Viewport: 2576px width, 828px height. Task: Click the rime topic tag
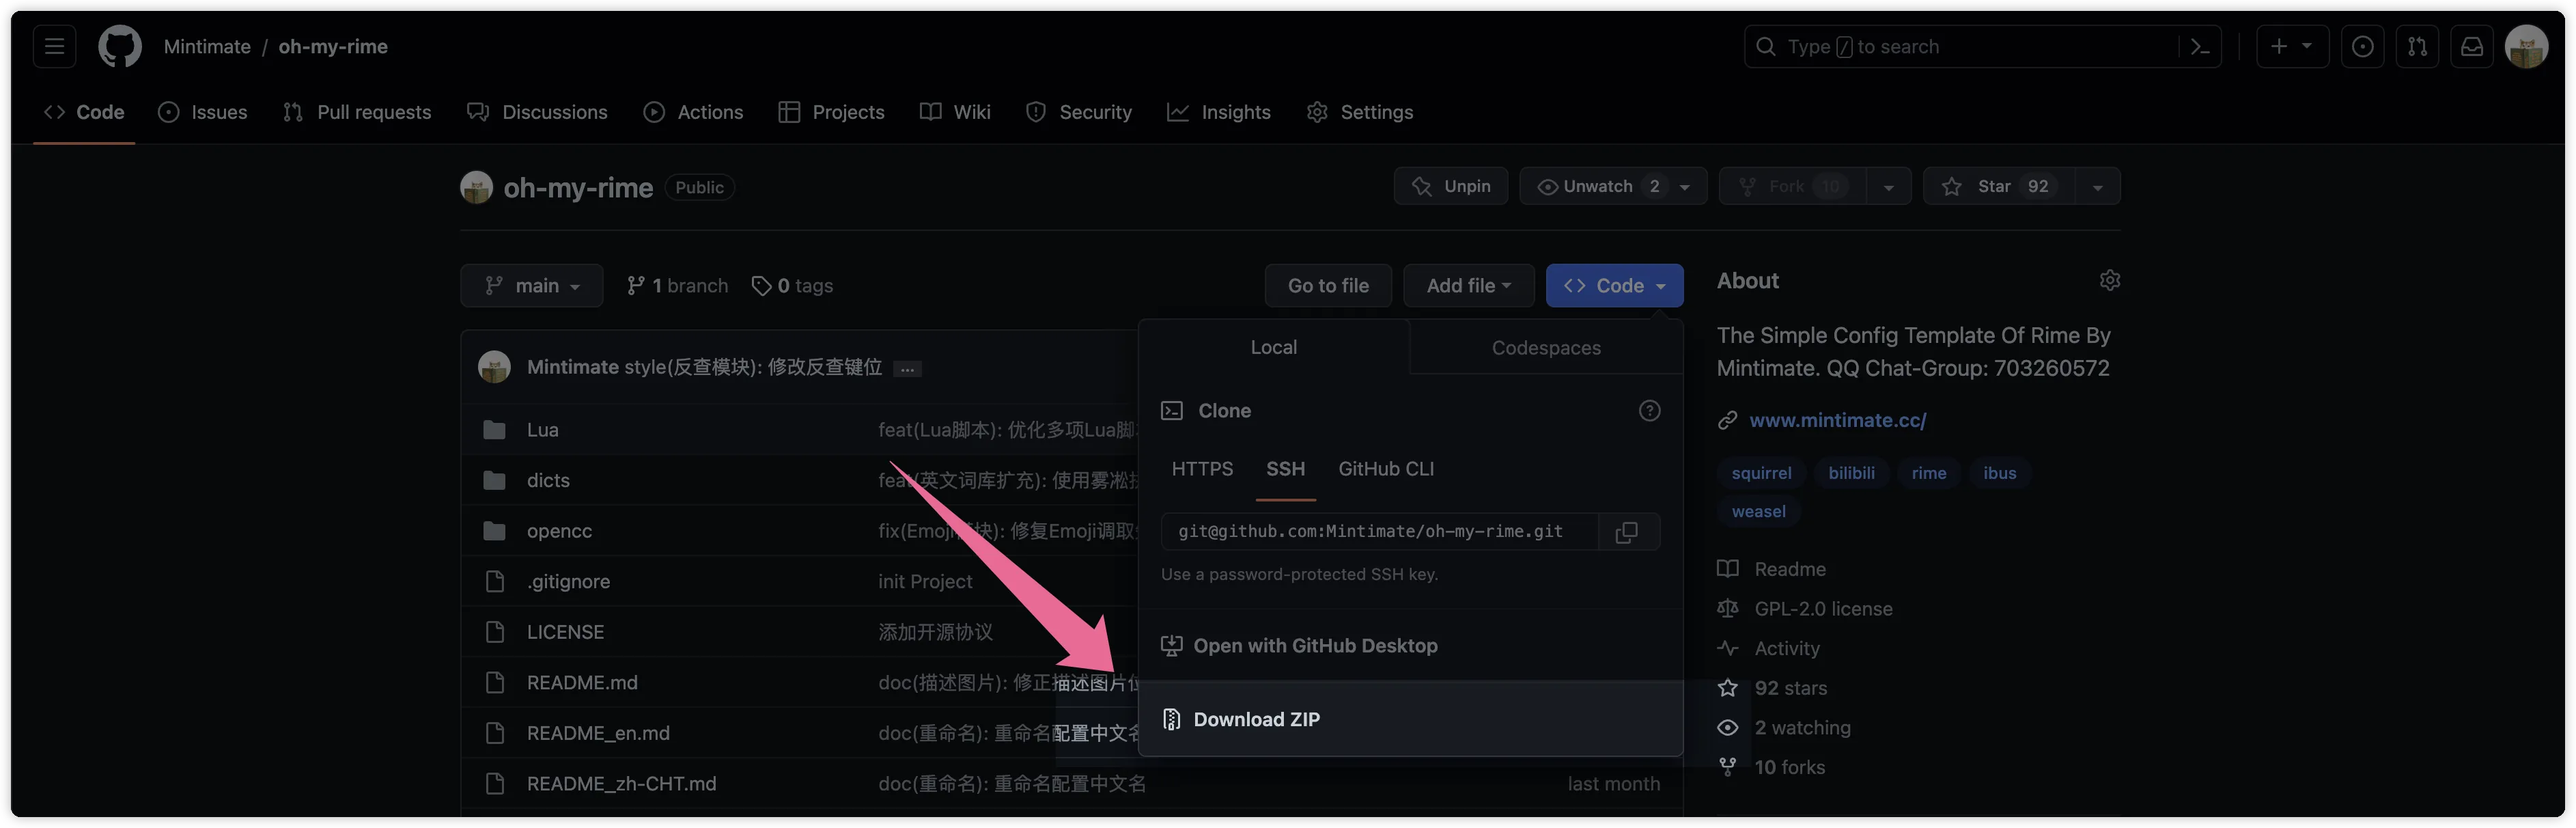point(1928,473)
